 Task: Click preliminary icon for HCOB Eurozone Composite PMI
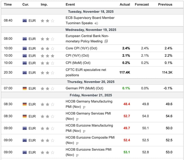pos(77,143)
